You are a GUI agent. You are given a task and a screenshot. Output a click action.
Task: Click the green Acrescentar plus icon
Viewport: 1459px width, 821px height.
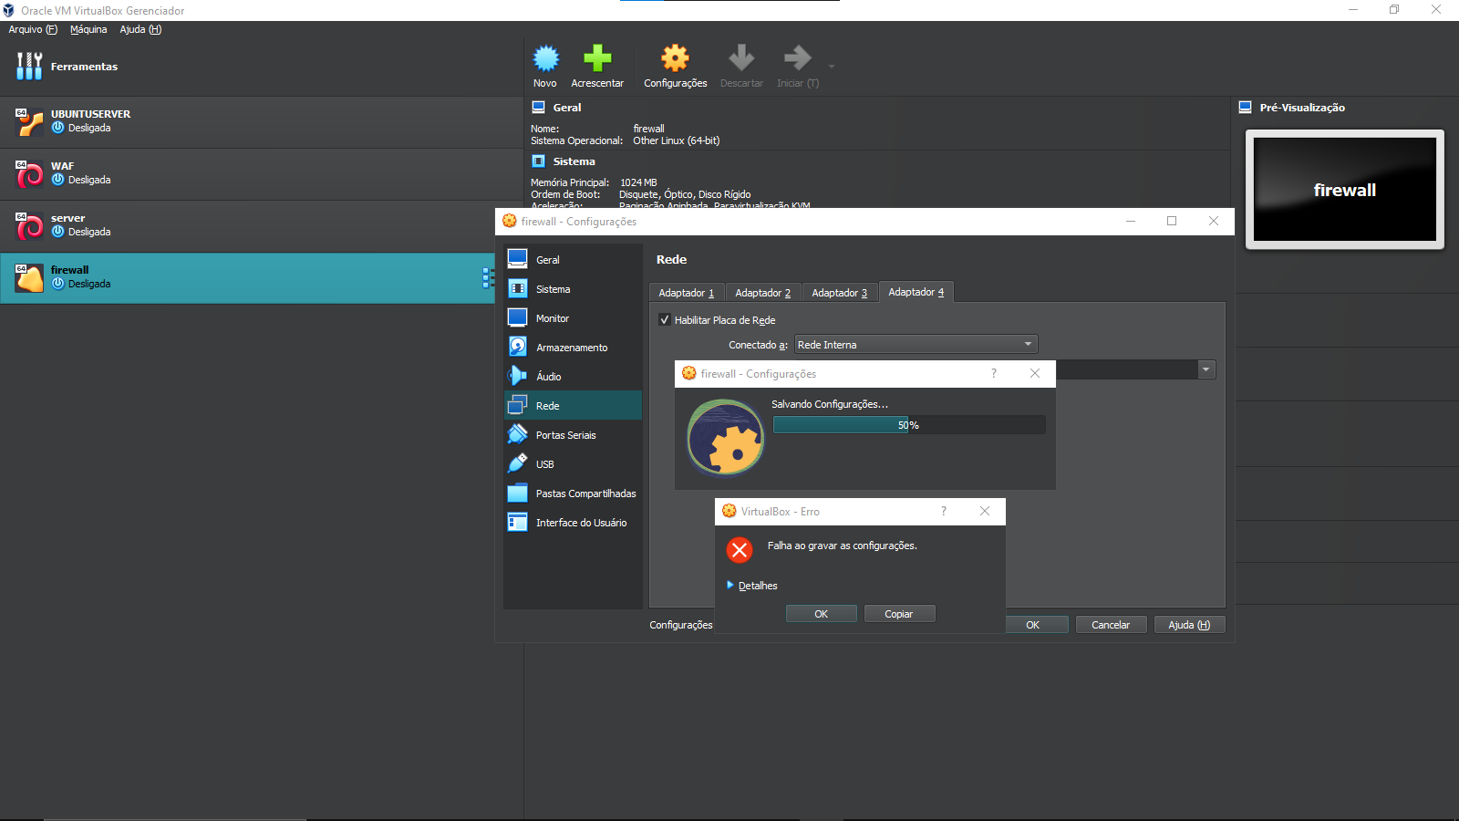(597, 58)
